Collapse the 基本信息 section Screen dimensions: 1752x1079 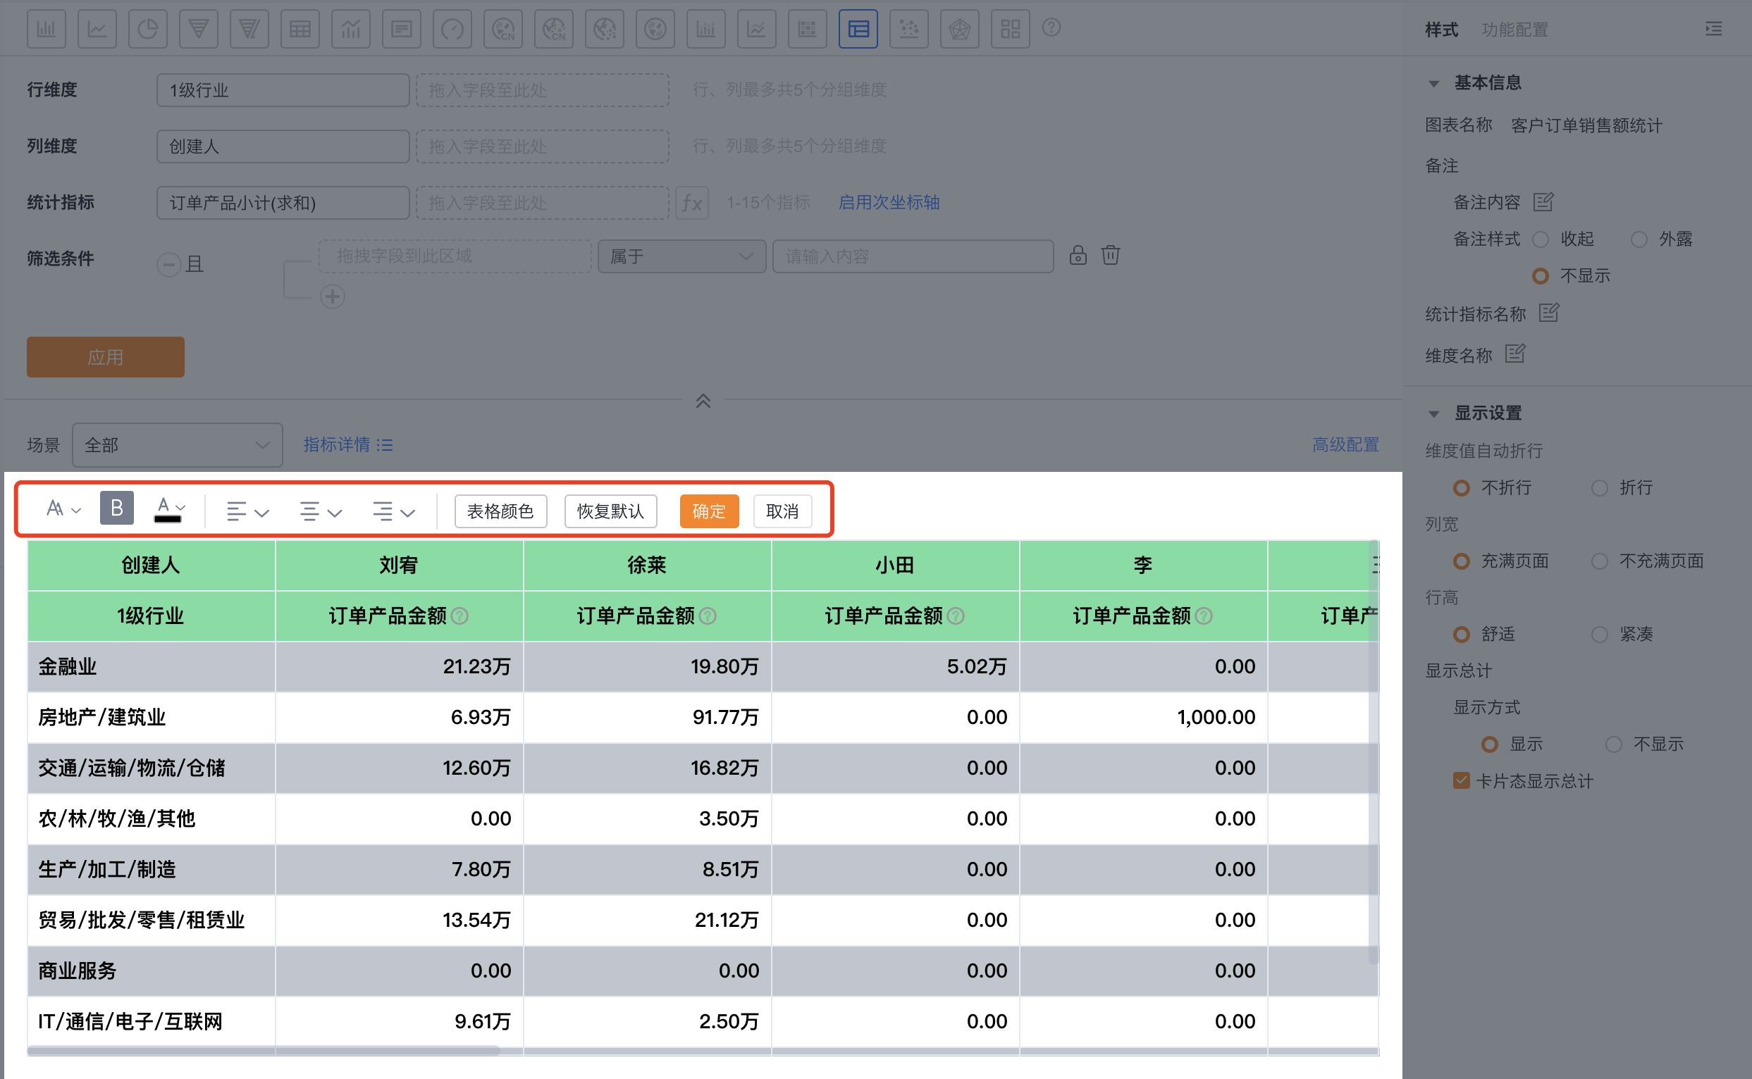(1433, 84)
